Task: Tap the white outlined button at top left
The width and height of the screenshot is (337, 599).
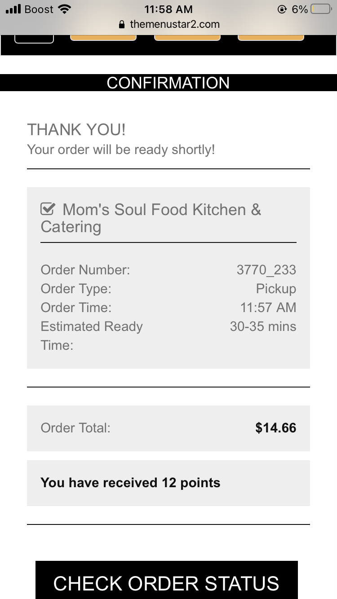Action: point(34,39)
